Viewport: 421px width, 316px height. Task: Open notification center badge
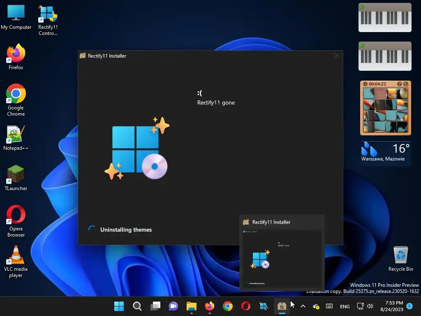click(409, 306)
